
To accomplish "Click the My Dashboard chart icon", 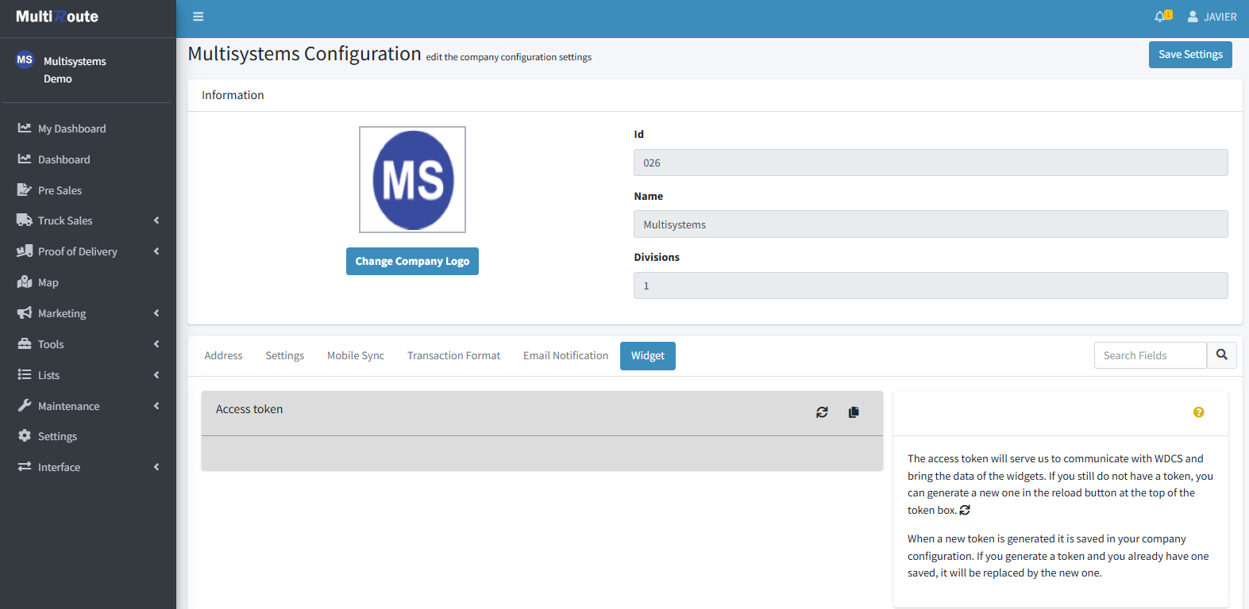I will point(25,128).
